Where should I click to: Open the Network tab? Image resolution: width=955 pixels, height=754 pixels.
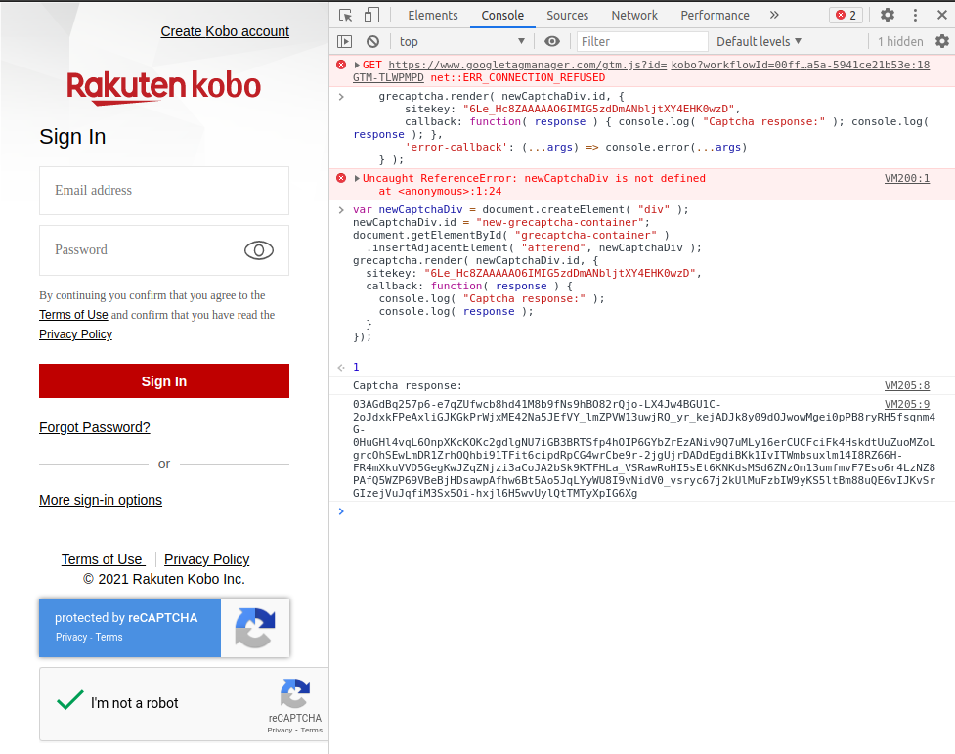[x=634, y=16]
